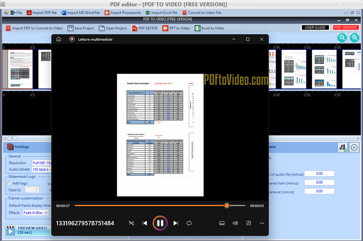Open the File menu

[16, 13]
